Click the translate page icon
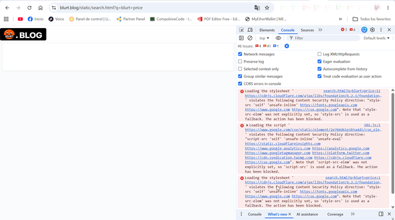Image resolution: width=395 pixels, height=220 pixels. click(257, 8)
